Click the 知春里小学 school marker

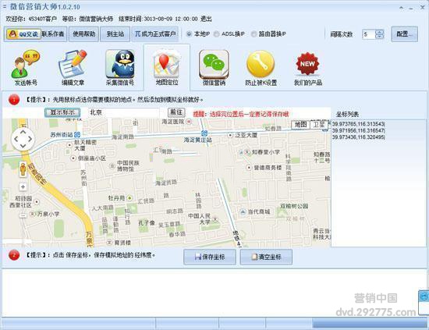point(247,152)
